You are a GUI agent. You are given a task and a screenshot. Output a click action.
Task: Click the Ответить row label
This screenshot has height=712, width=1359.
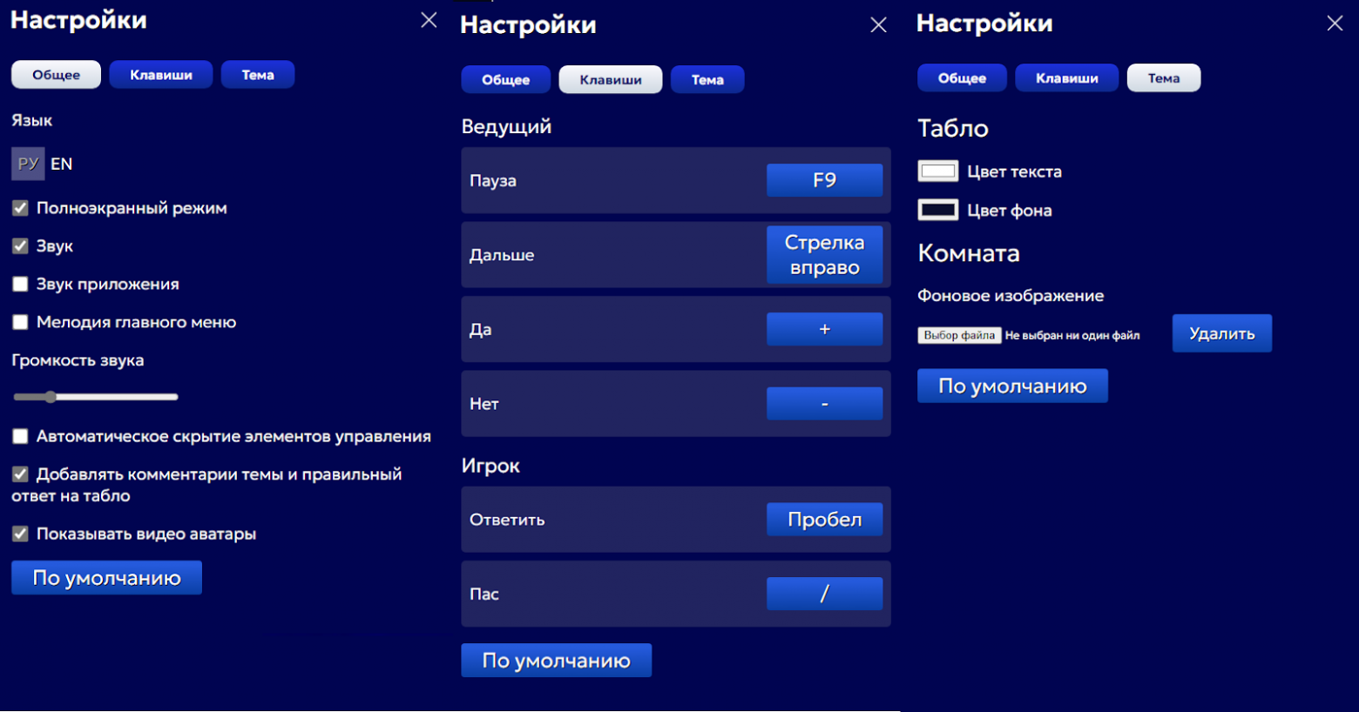507,520
